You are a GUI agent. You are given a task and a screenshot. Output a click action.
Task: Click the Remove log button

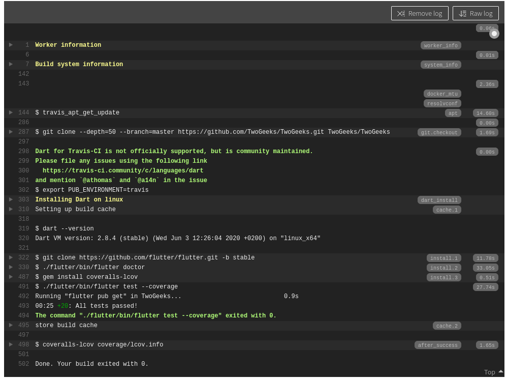[420, 13]
